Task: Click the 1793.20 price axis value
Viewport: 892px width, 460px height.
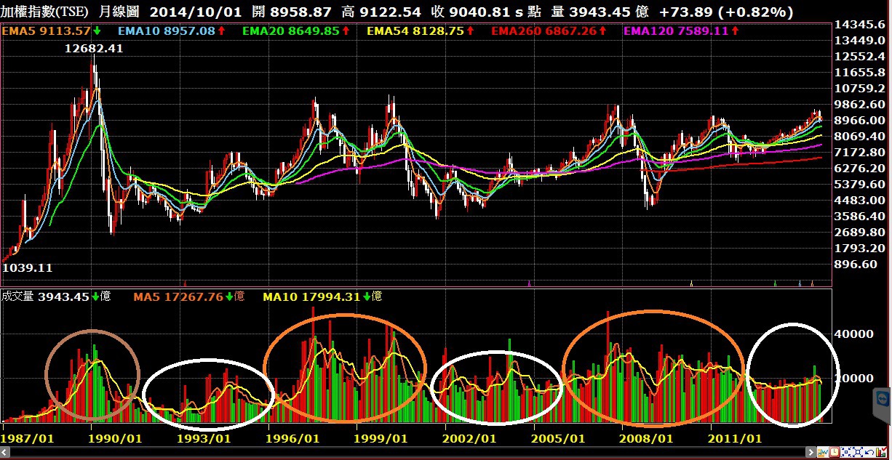Action: pos(859,249)
